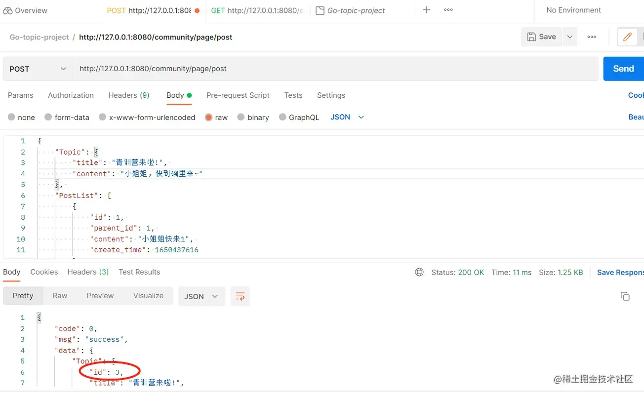Click the "data" response line
Image resolution: width=644 pixels, height=395 pixels.
[x=74, y=351]
